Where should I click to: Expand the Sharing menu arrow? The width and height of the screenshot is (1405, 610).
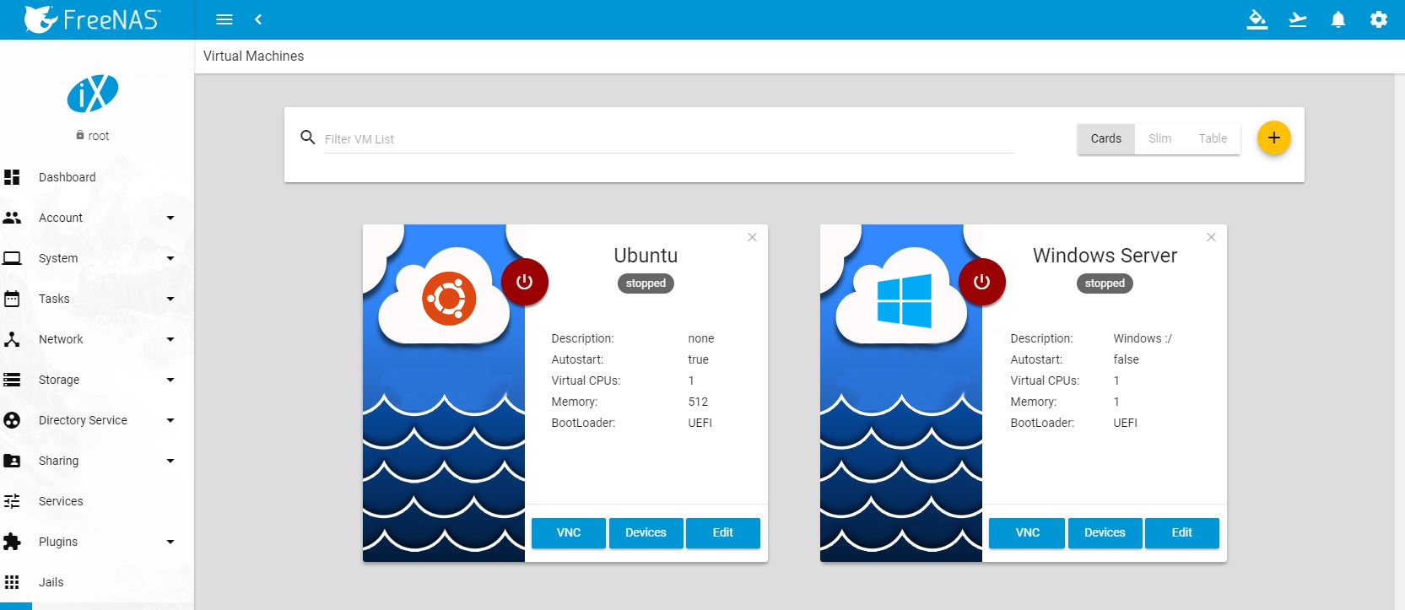(170, 461)
